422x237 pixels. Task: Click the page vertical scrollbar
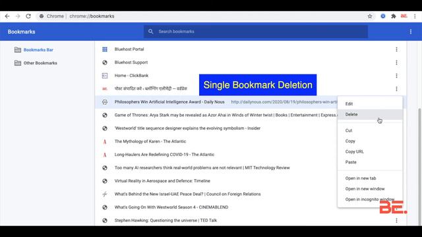[420, 167]
